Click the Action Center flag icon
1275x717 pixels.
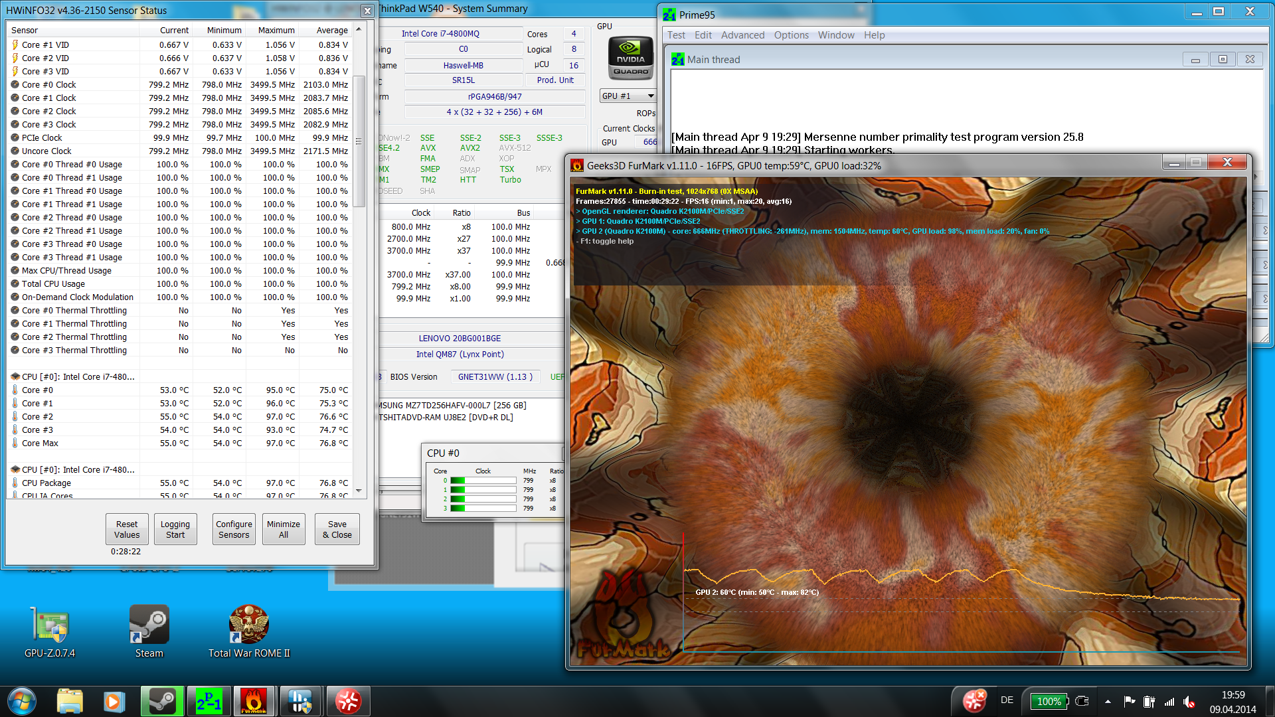click(x=1129, y=701)
